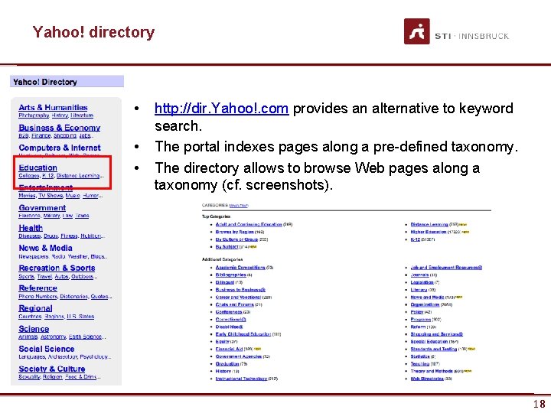Image resolution: width=551 pixels, height=413 pixels.
Task: Open By Subject category
Action: 227,246
